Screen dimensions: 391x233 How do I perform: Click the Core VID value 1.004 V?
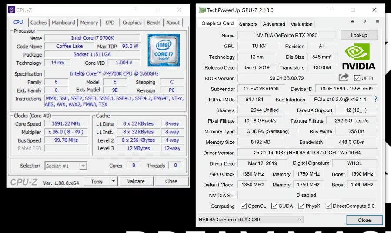[x=124, y=63]
